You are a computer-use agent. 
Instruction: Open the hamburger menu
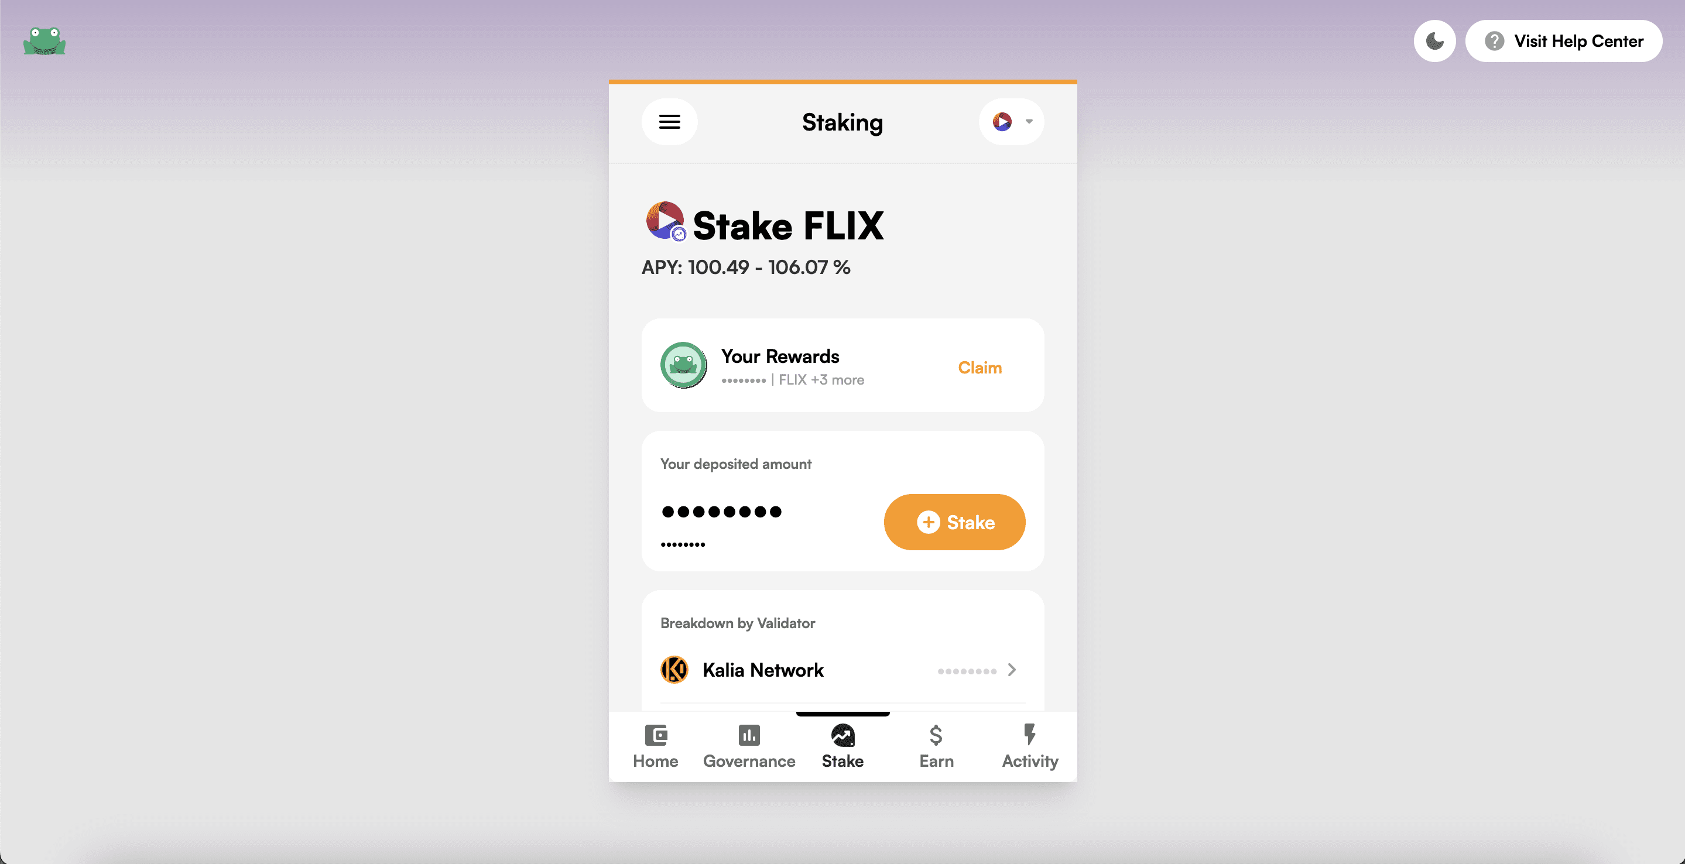coord(669,121)
